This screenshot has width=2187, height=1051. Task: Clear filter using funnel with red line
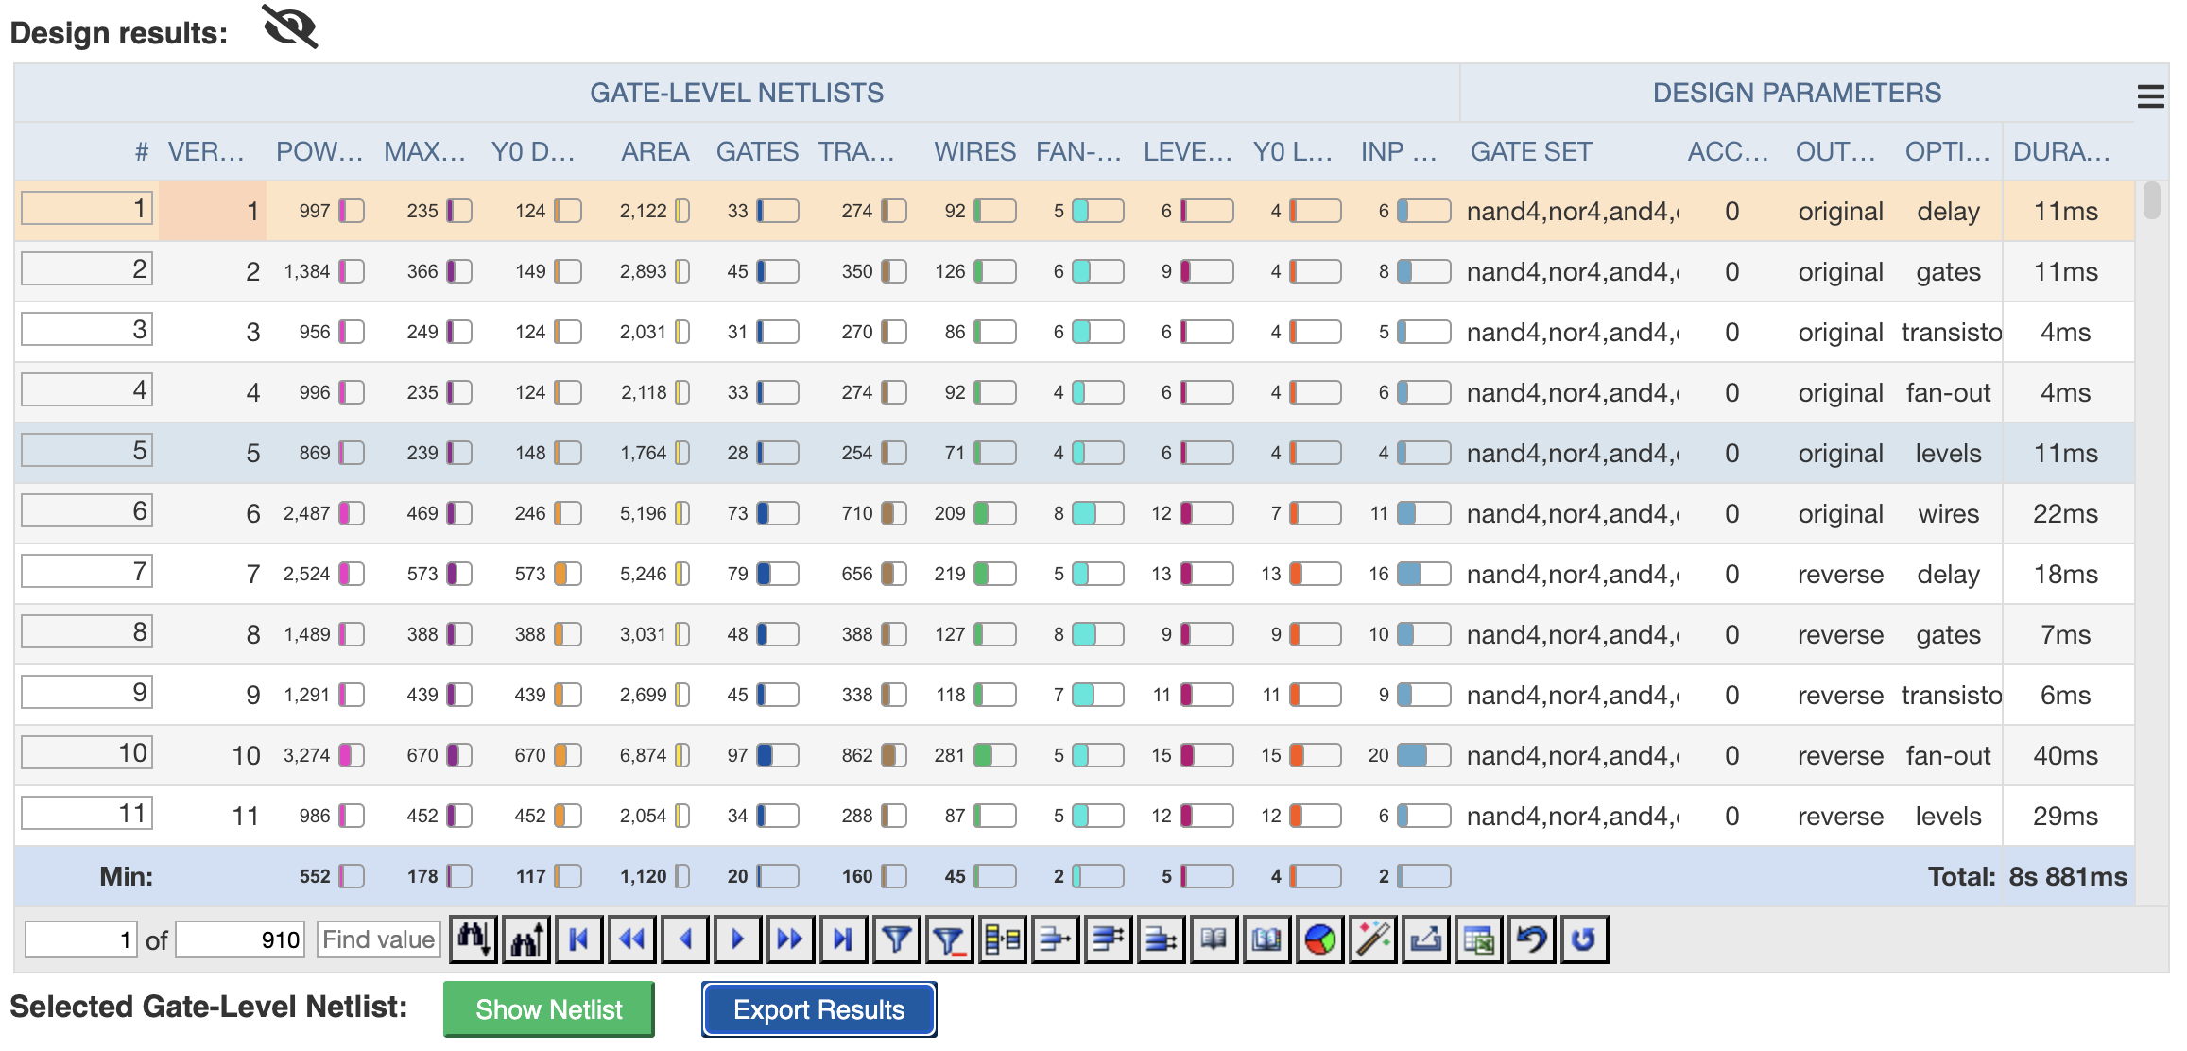pyautogui.click(x=949, y=939)
